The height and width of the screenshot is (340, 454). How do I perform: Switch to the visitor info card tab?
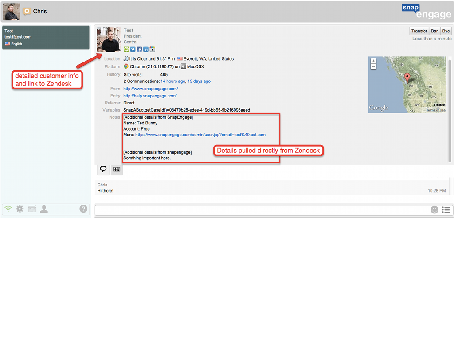point(117,169)
